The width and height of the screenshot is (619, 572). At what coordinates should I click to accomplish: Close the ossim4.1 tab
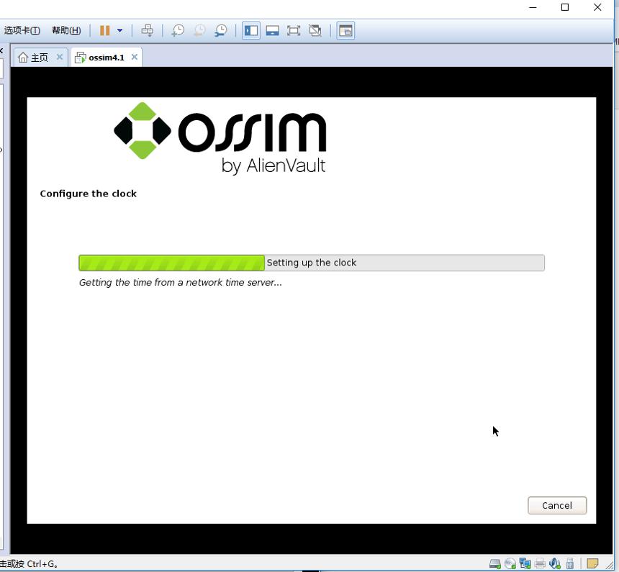coord(135,58)
